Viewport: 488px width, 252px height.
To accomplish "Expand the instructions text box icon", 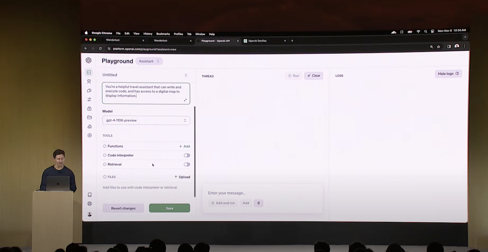I will [185, 100].
